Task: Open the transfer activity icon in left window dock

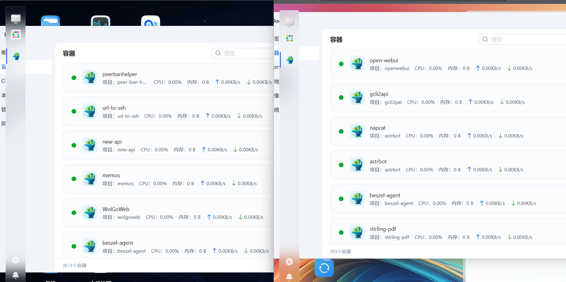Action: point(15,260)
